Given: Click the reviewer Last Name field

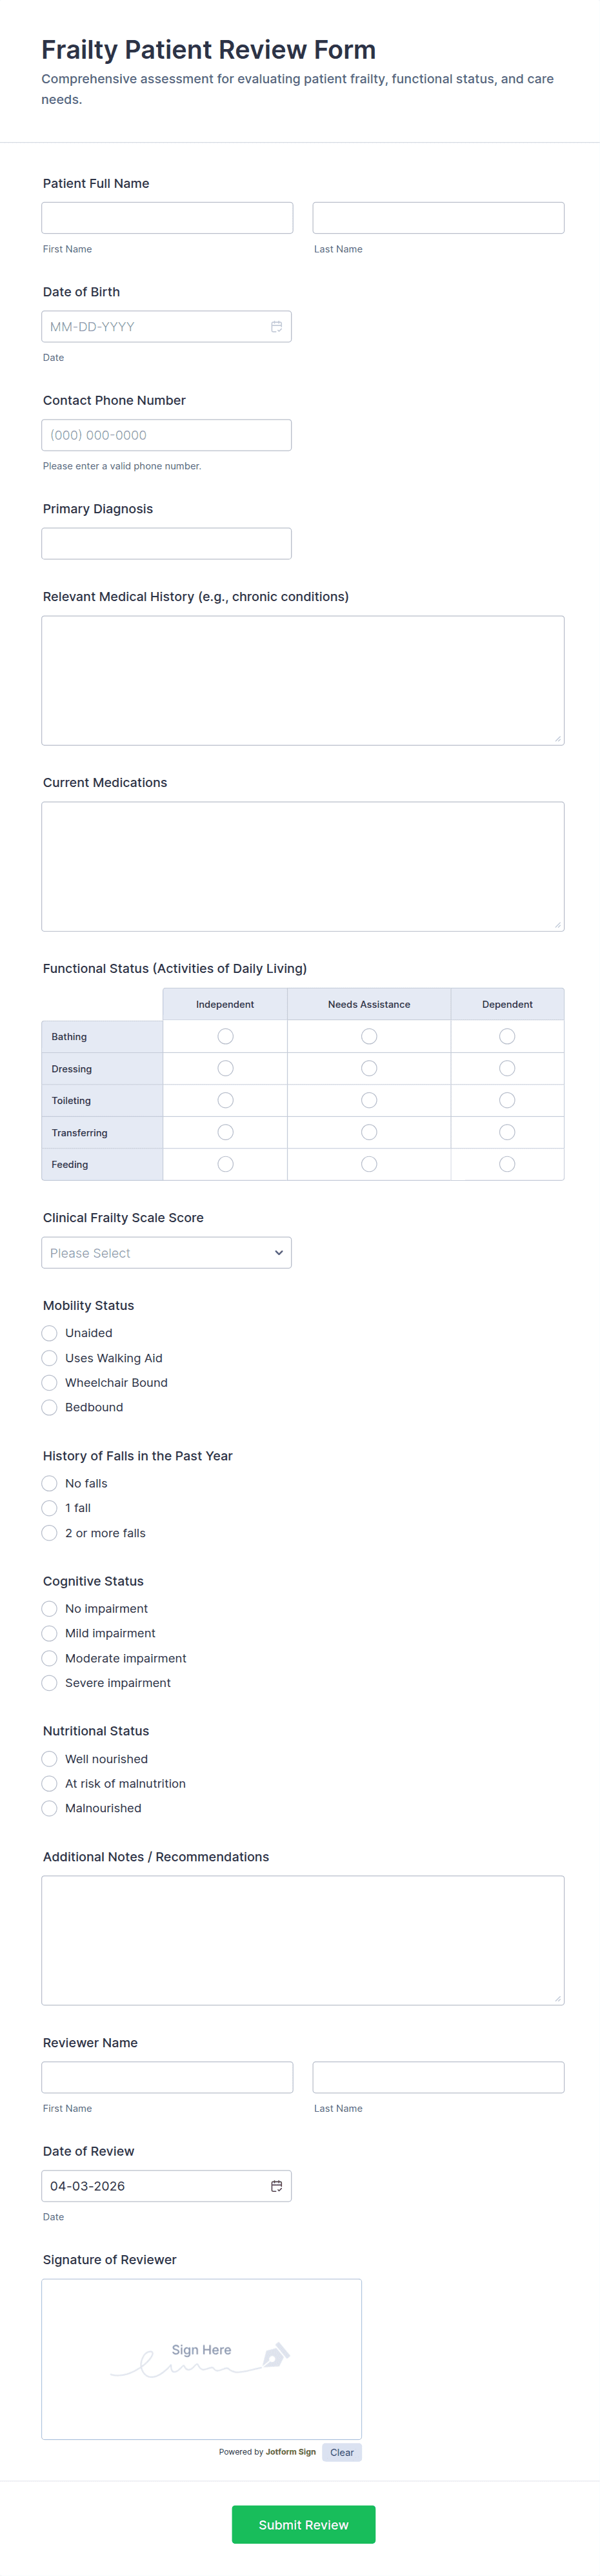Looking at the screenshot, I should coord(438,2077).
